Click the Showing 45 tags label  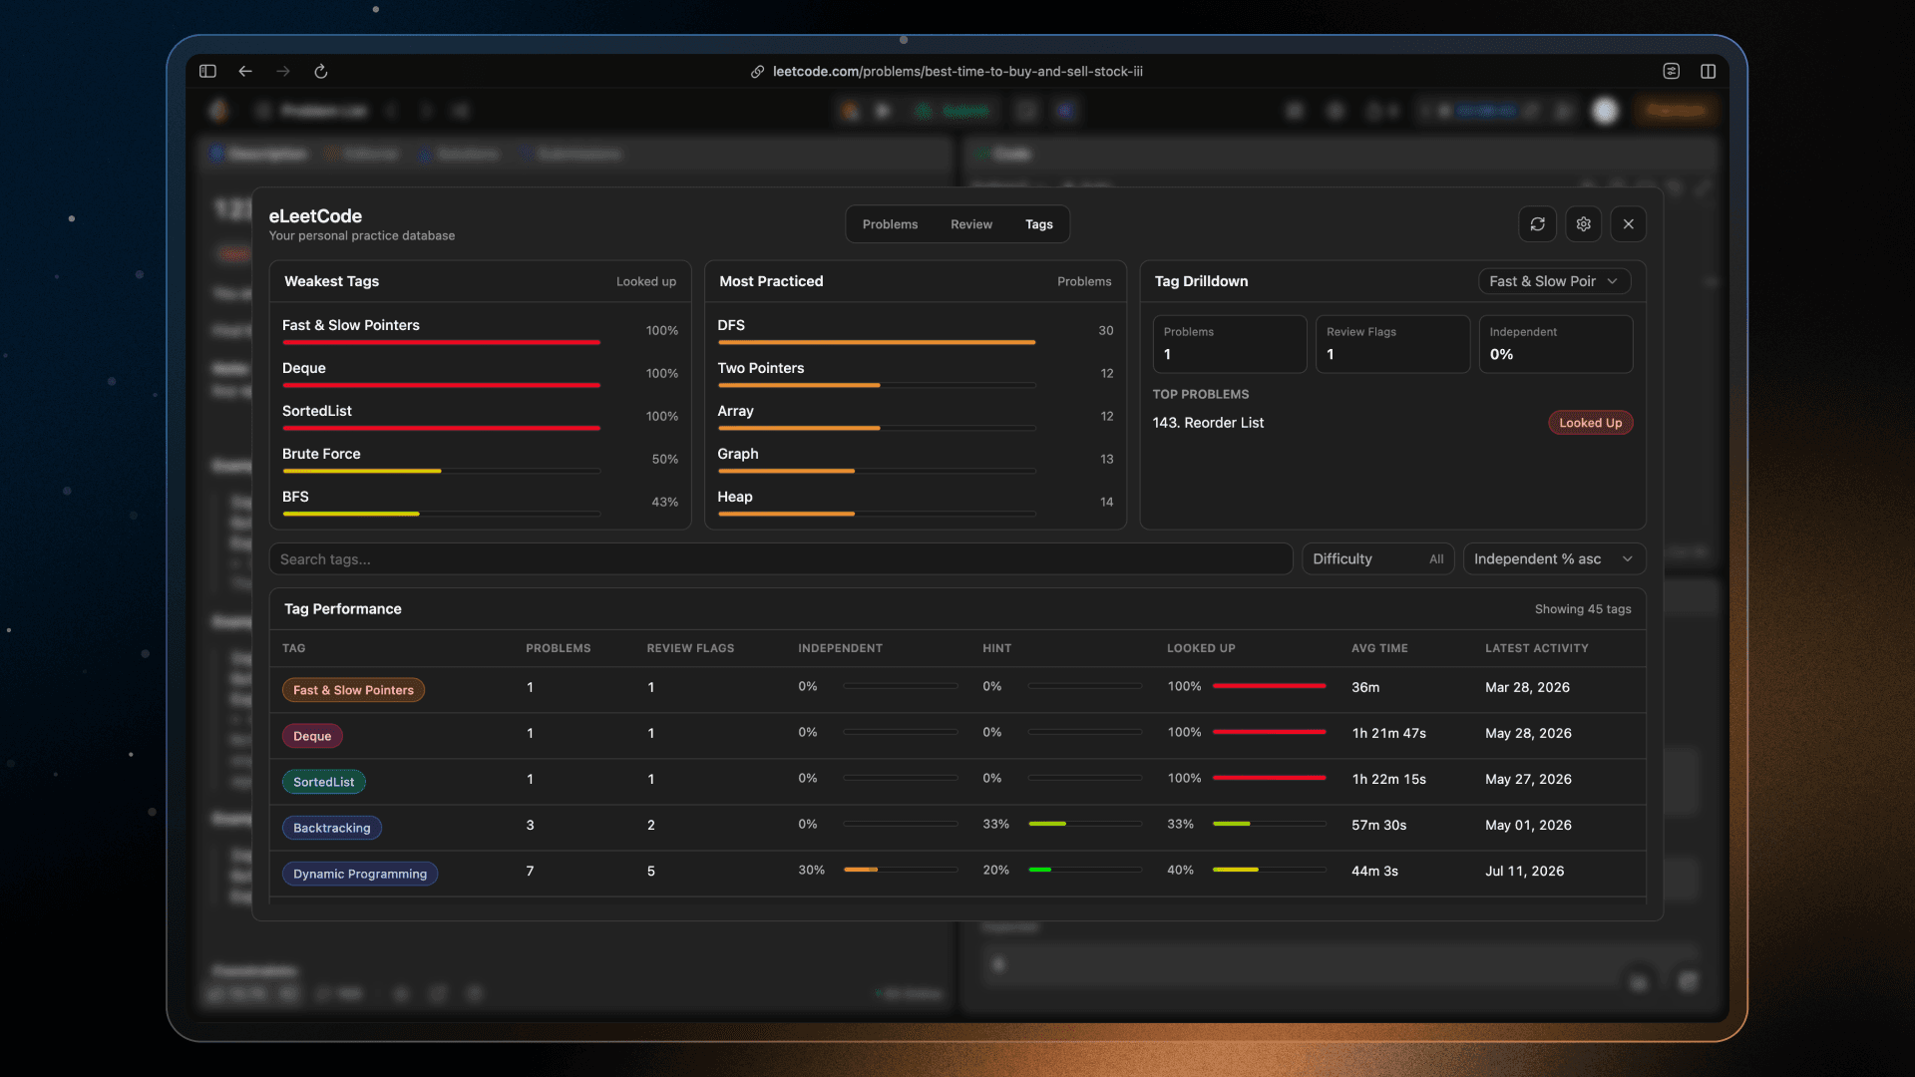click(1583, 609)
